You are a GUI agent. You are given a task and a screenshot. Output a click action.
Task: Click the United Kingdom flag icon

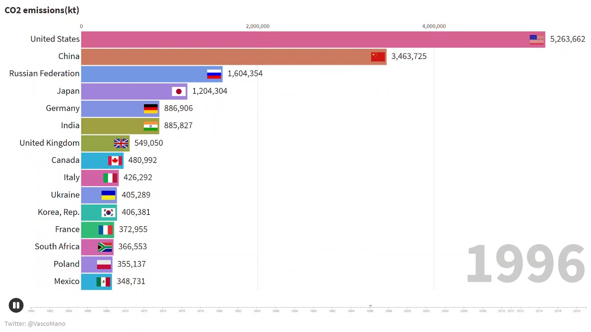121,143
